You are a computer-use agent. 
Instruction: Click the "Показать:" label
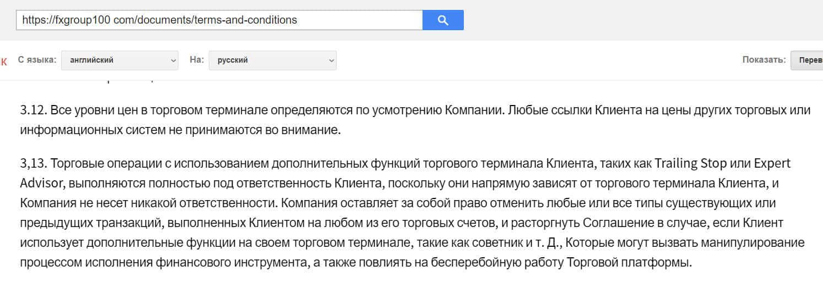(x=764, y=60)
